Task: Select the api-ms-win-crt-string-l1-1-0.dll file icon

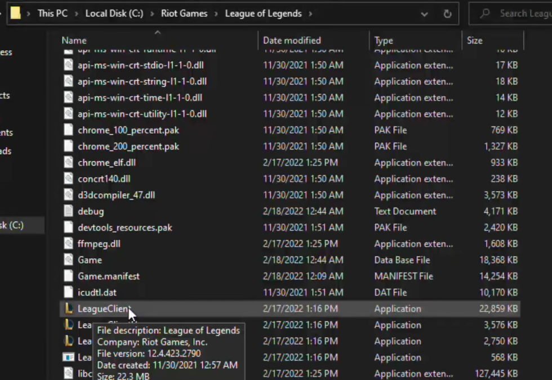Action: (x=69, y=81)
